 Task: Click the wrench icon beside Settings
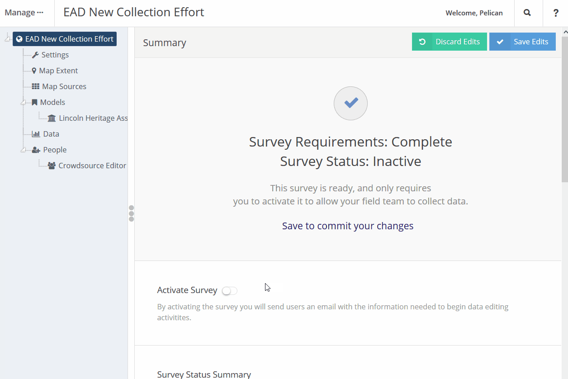point(35,55)
